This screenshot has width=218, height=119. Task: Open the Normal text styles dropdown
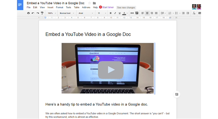[67, 13]
